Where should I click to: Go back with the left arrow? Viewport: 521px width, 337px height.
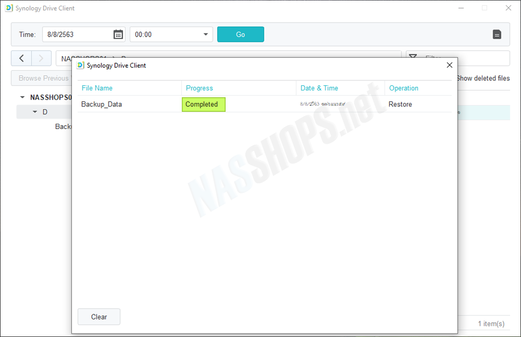click(22, 58)
